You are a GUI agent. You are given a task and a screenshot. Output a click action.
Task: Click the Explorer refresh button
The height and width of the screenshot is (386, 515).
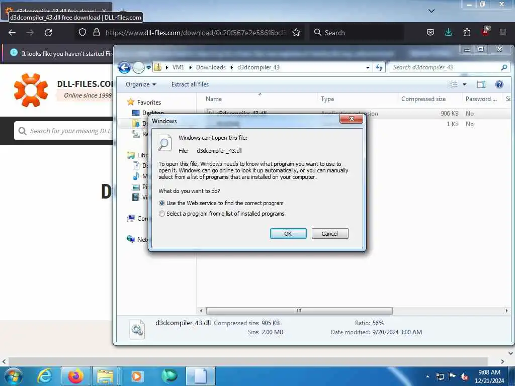coord(379,68)
